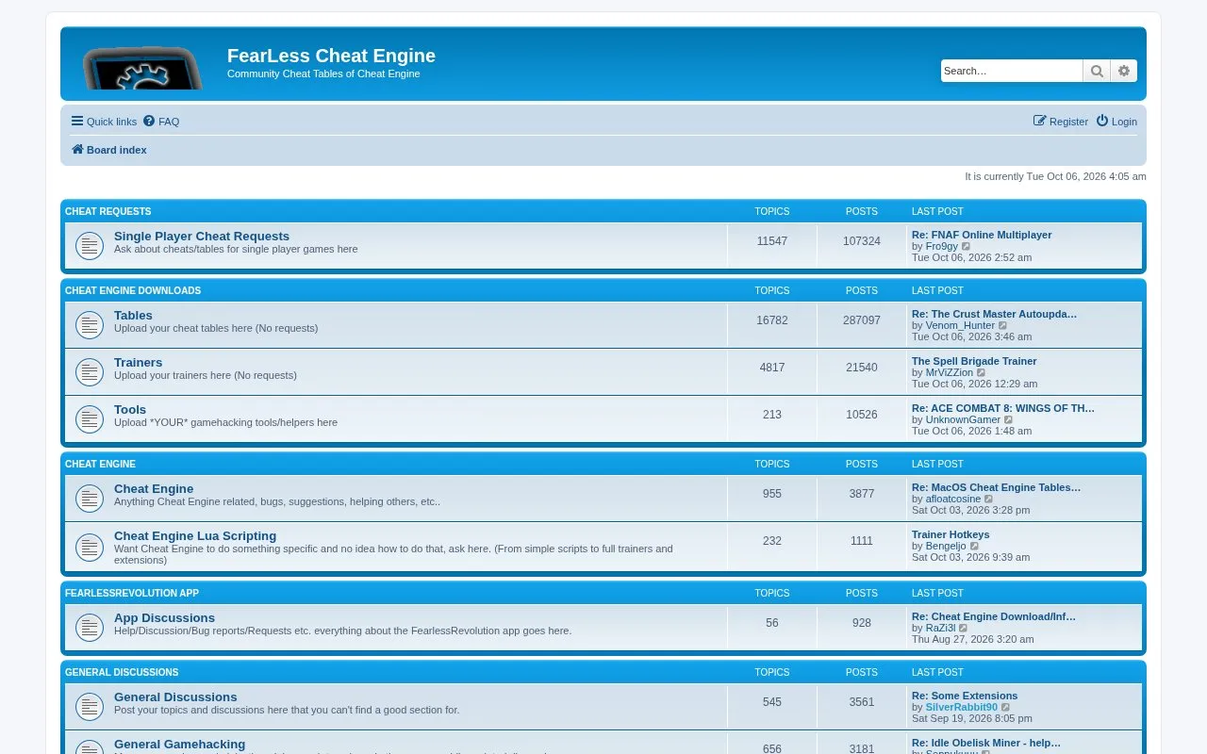Open the Cheat Engine Lua Scripting forum
1207x754 pixels.
pos(195,536)
